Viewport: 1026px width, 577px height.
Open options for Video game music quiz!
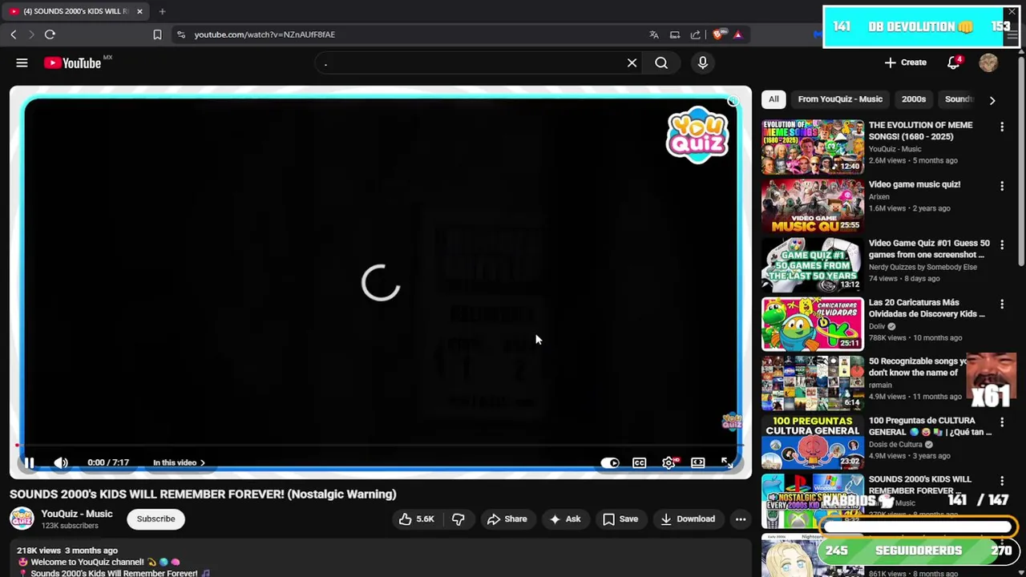coord(1001,186)
